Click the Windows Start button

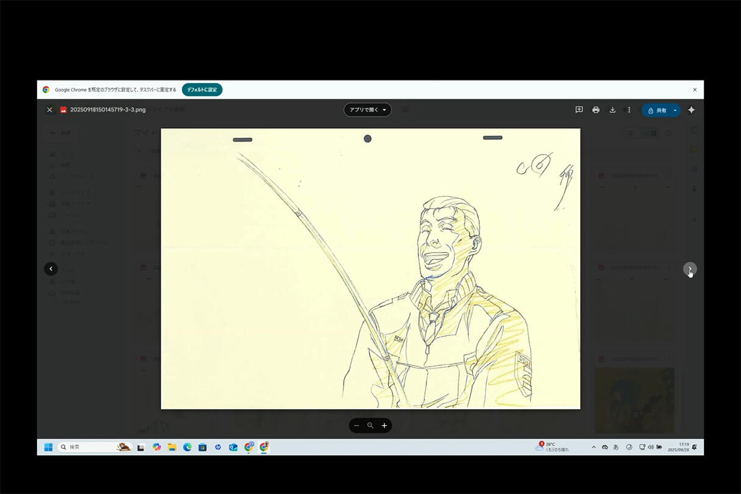point(48,447)
